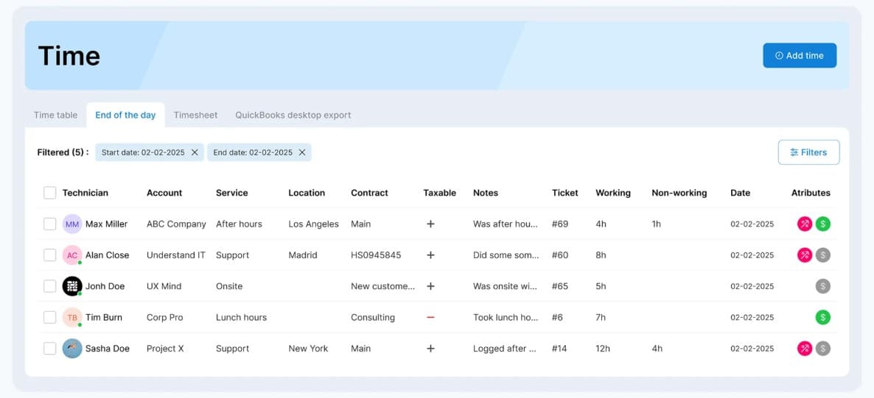Open Jonh Doe's black avatar
Image resolution: width=874 pixels, height=398 pixels.
click(x=72, y=286)
